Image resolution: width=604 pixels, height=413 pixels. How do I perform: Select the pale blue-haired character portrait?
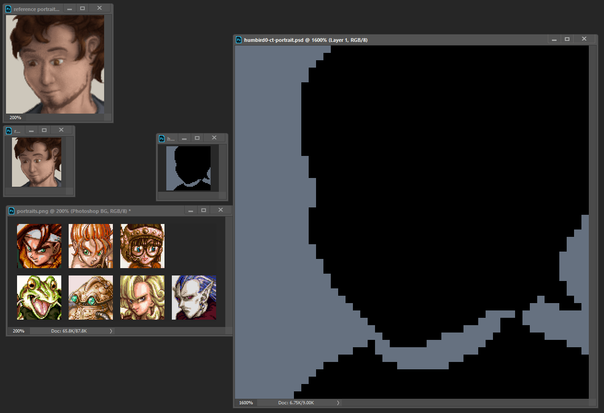point(194,298)
